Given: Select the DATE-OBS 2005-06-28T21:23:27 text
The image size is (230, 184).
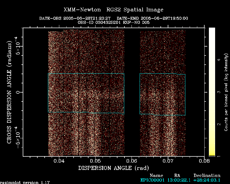Looking at the screenshot, I should (75, 18).
